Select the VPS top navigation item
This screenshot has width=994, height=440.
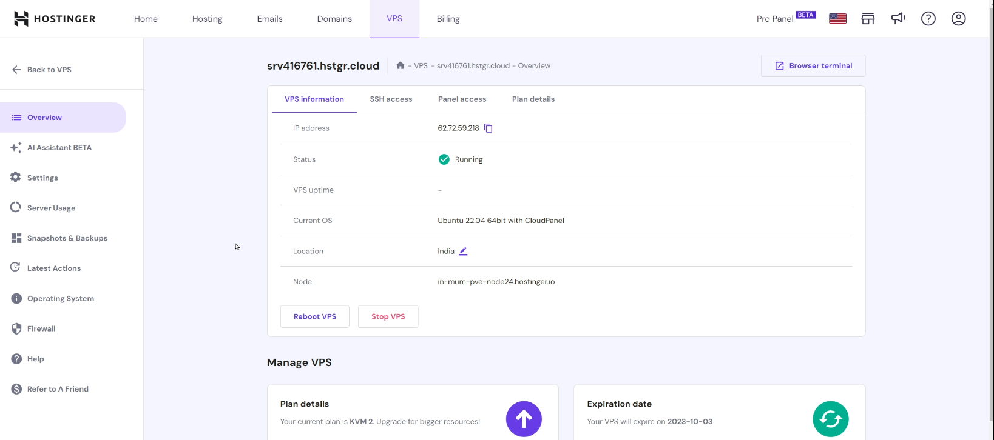pyautogui.click(x=394, y=19)
